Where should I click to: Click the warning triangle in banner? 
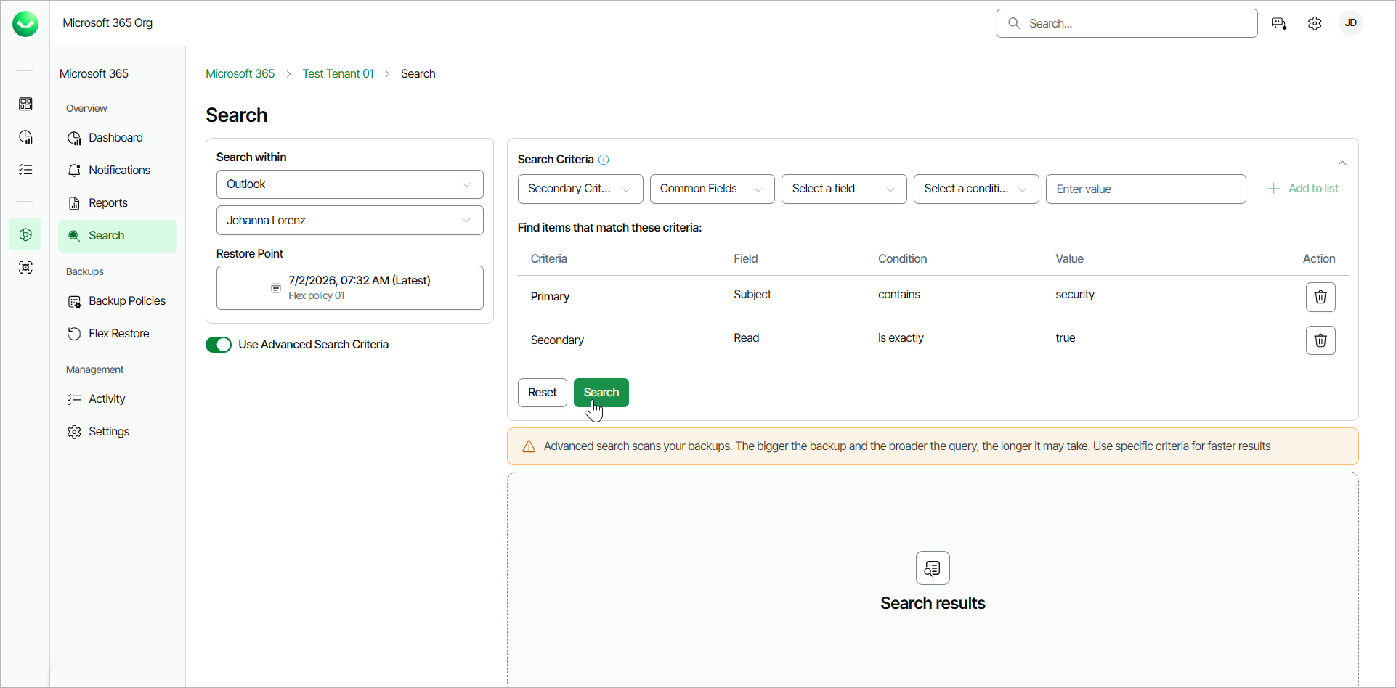[529, 446]
